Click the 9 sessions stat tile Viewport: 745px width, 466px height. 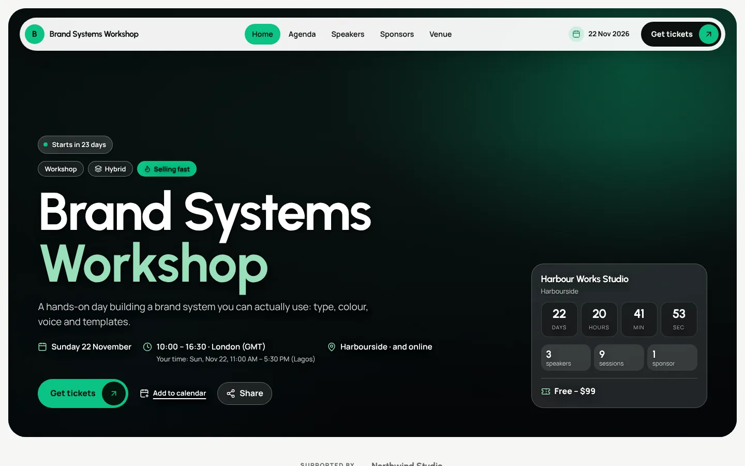[x=619, y=358]
